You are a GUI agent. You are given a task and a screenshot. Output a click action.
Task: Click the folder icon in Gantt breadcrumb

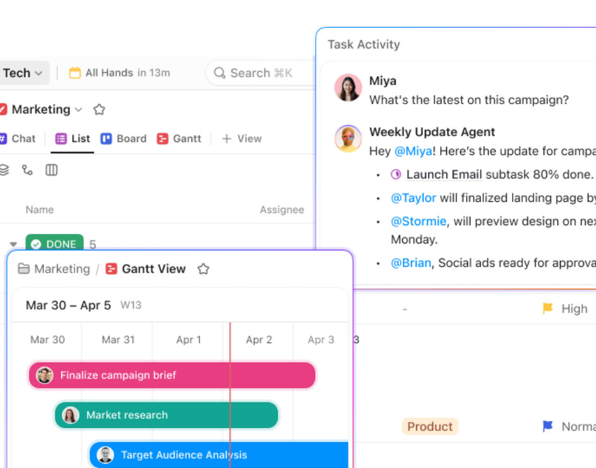24,269
